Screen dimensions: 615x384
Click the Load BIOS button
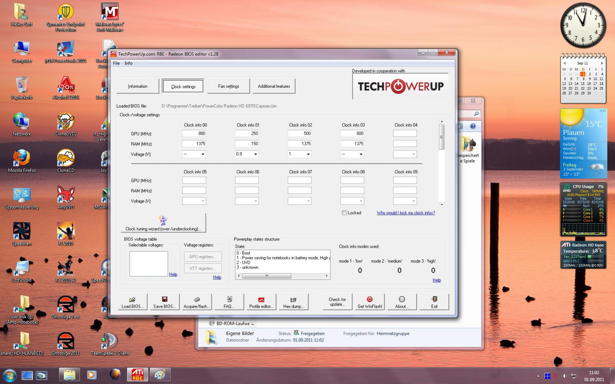coord(133,302)
